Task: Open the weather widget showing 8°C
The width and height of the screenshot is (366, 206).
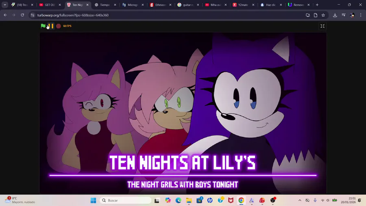Action: 20,200
